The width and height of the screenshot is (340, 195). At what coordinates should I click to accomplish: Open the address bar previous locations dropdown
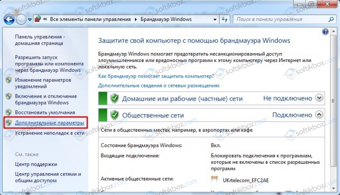[x=215, y=20]
